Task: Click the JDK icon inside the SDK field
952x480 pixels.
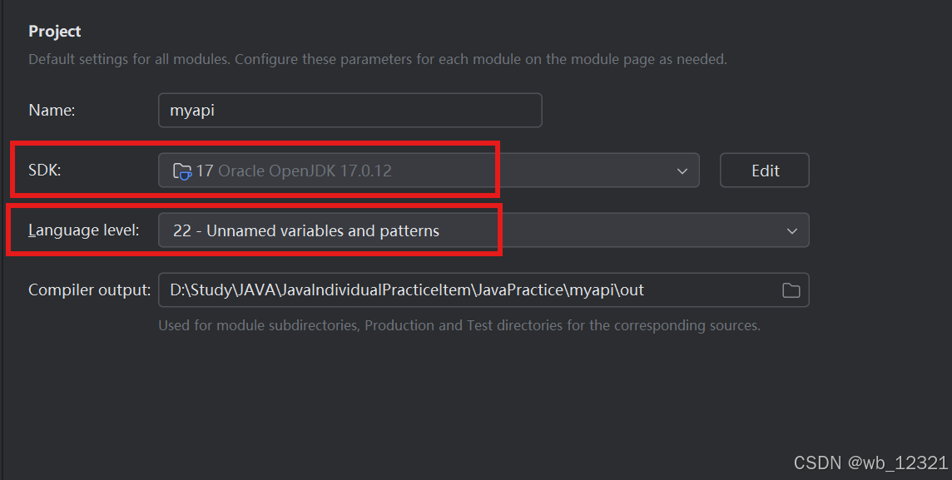Action: pyautogui.click(x=184, y=170)
